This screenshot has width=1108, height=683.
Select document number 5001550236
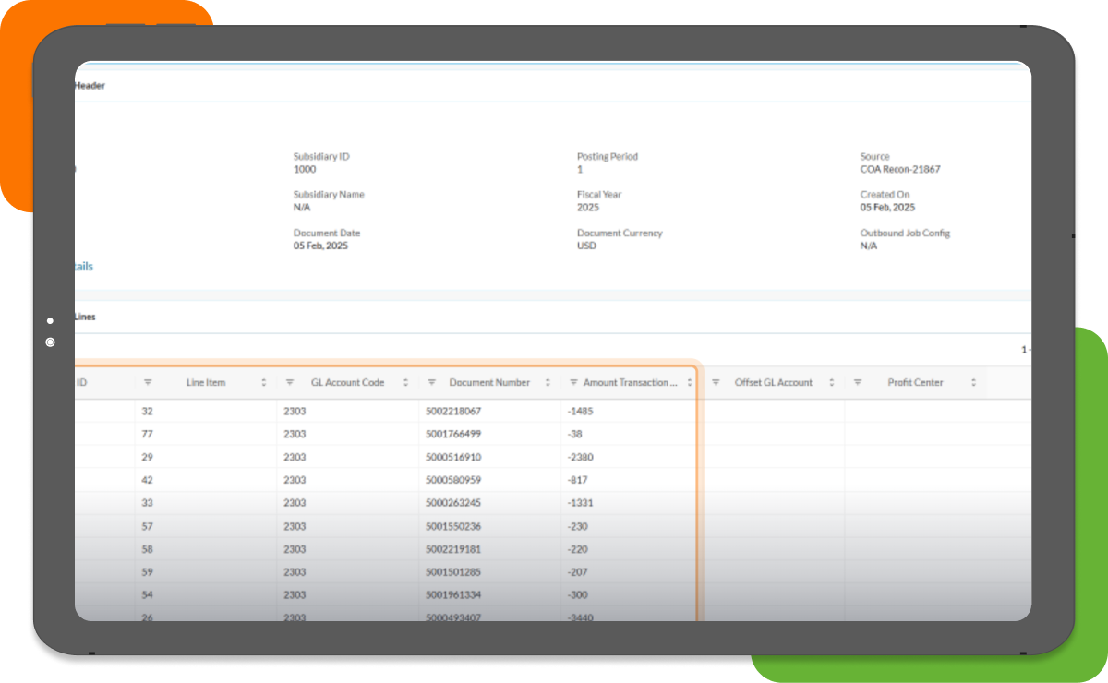[453, 526]
